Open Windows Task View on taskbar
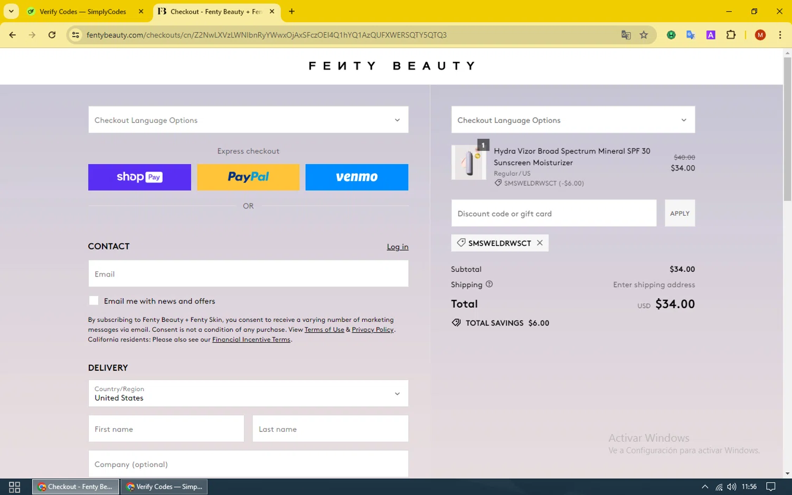Image resolution: width=792 pixels, height=495 pixels. [15, 487]
